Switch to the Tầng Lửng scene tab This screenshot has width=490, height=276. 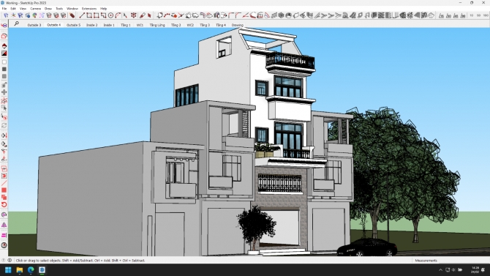click(x=157, y=25)
